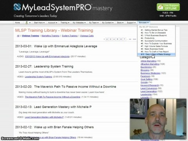Click the webcam video overlay

tap(158, 119)
